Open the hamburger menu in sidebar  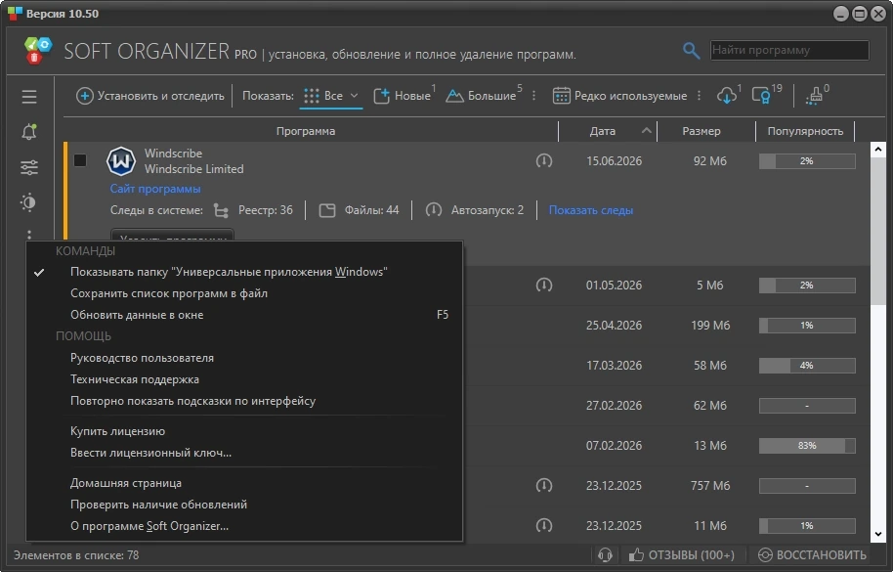(x=29, y=96)
